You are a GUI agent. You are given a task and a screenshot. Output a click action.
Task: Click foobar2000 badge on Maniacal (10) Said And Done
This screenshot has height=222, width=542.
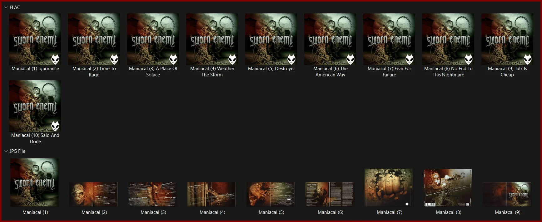click(55, 126)
